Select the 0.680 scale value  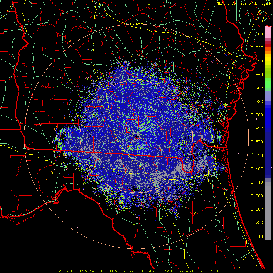click(257, 115)
